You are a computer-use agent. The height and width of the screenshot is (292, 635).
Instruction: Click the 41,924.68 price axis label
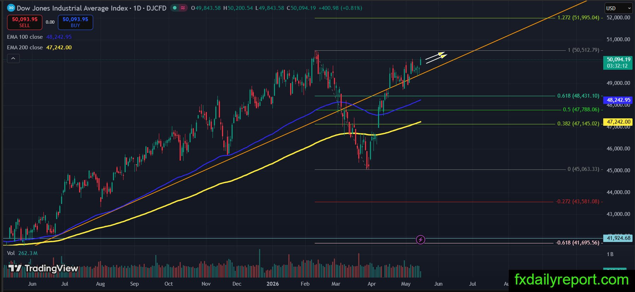pyautogui.click(x=618, y=238)
